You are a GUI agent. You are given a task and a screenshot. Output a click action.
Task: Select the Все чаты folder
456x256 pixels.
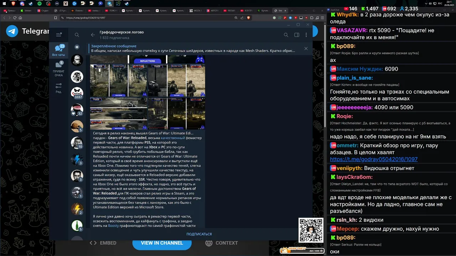pyautogui.click(x=59, y=50)
